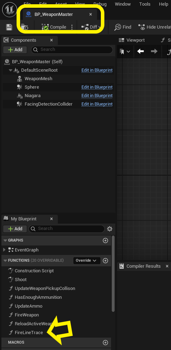Open the Override functions dropdown

(87, 261)
